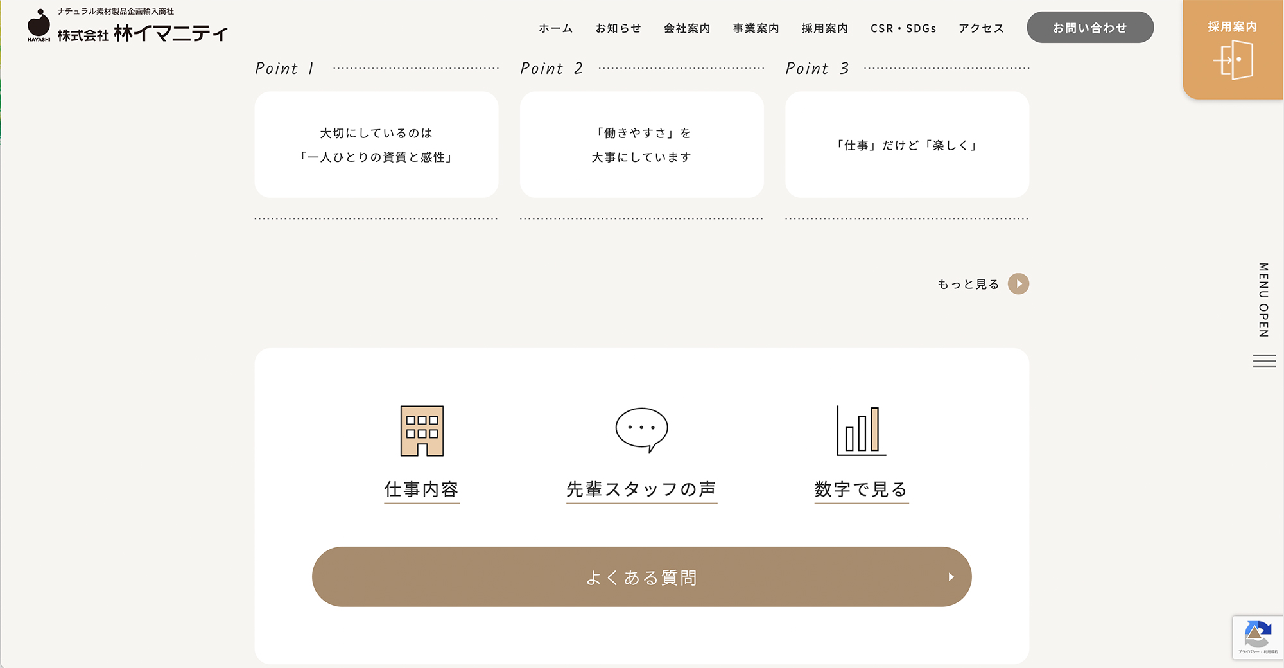Click the round arrow icon beside もっと見る
This screenshot has width=1284, height=668.
coord(1018,284)
